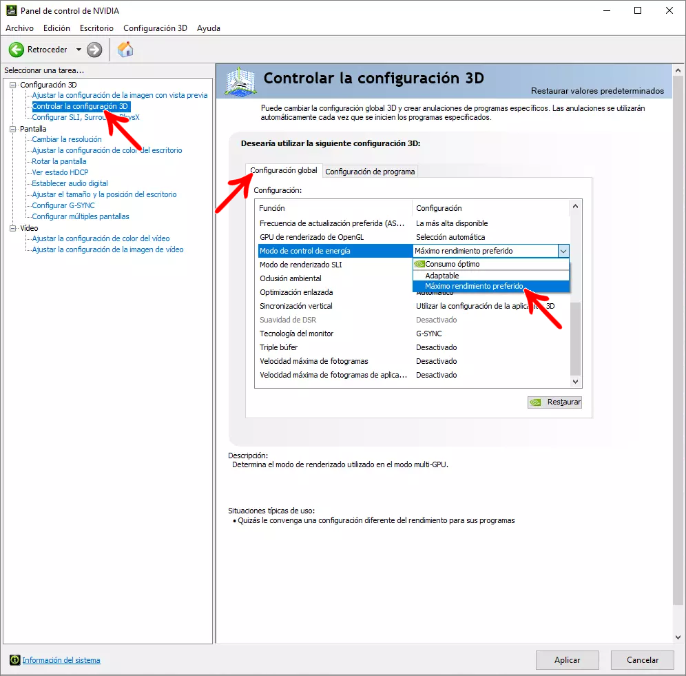Open Ajustar la configuración de color del vídeo
The image size is (686, 676).
coord(101,238)
